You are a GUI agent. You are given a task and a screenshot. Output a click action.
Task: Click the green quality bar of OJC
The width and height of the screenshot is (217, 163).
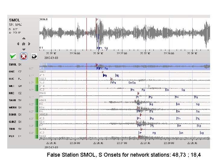(36, 81)
